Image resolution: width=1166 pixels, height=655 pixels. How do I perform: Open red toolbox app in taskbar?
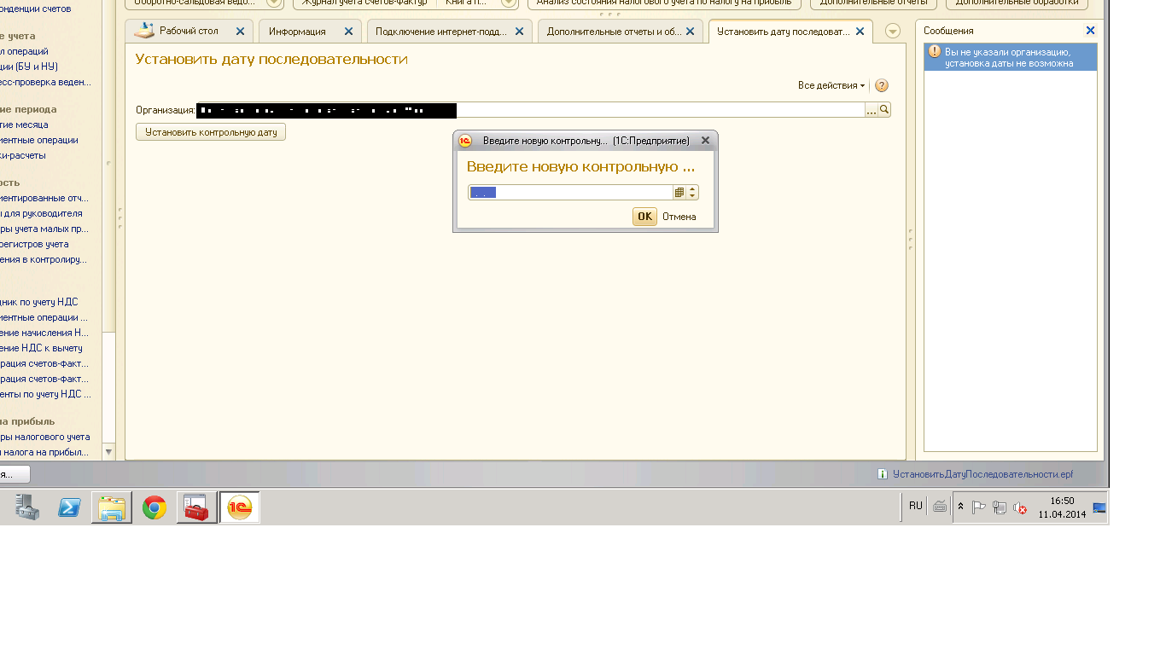(x=197, y=507)
